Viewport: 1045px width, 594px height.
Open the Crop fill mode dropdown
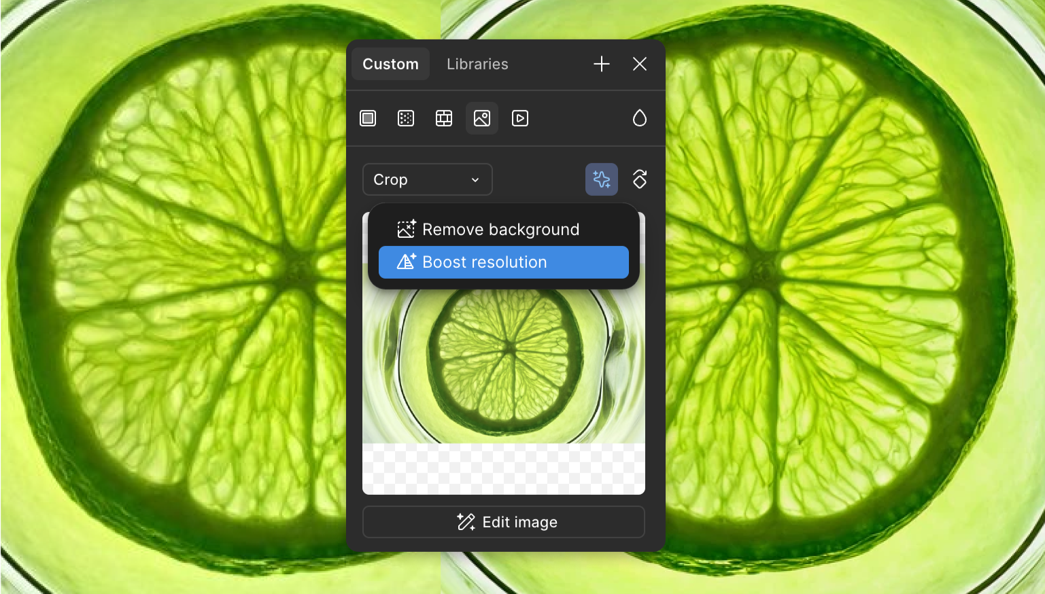(427, 179)
